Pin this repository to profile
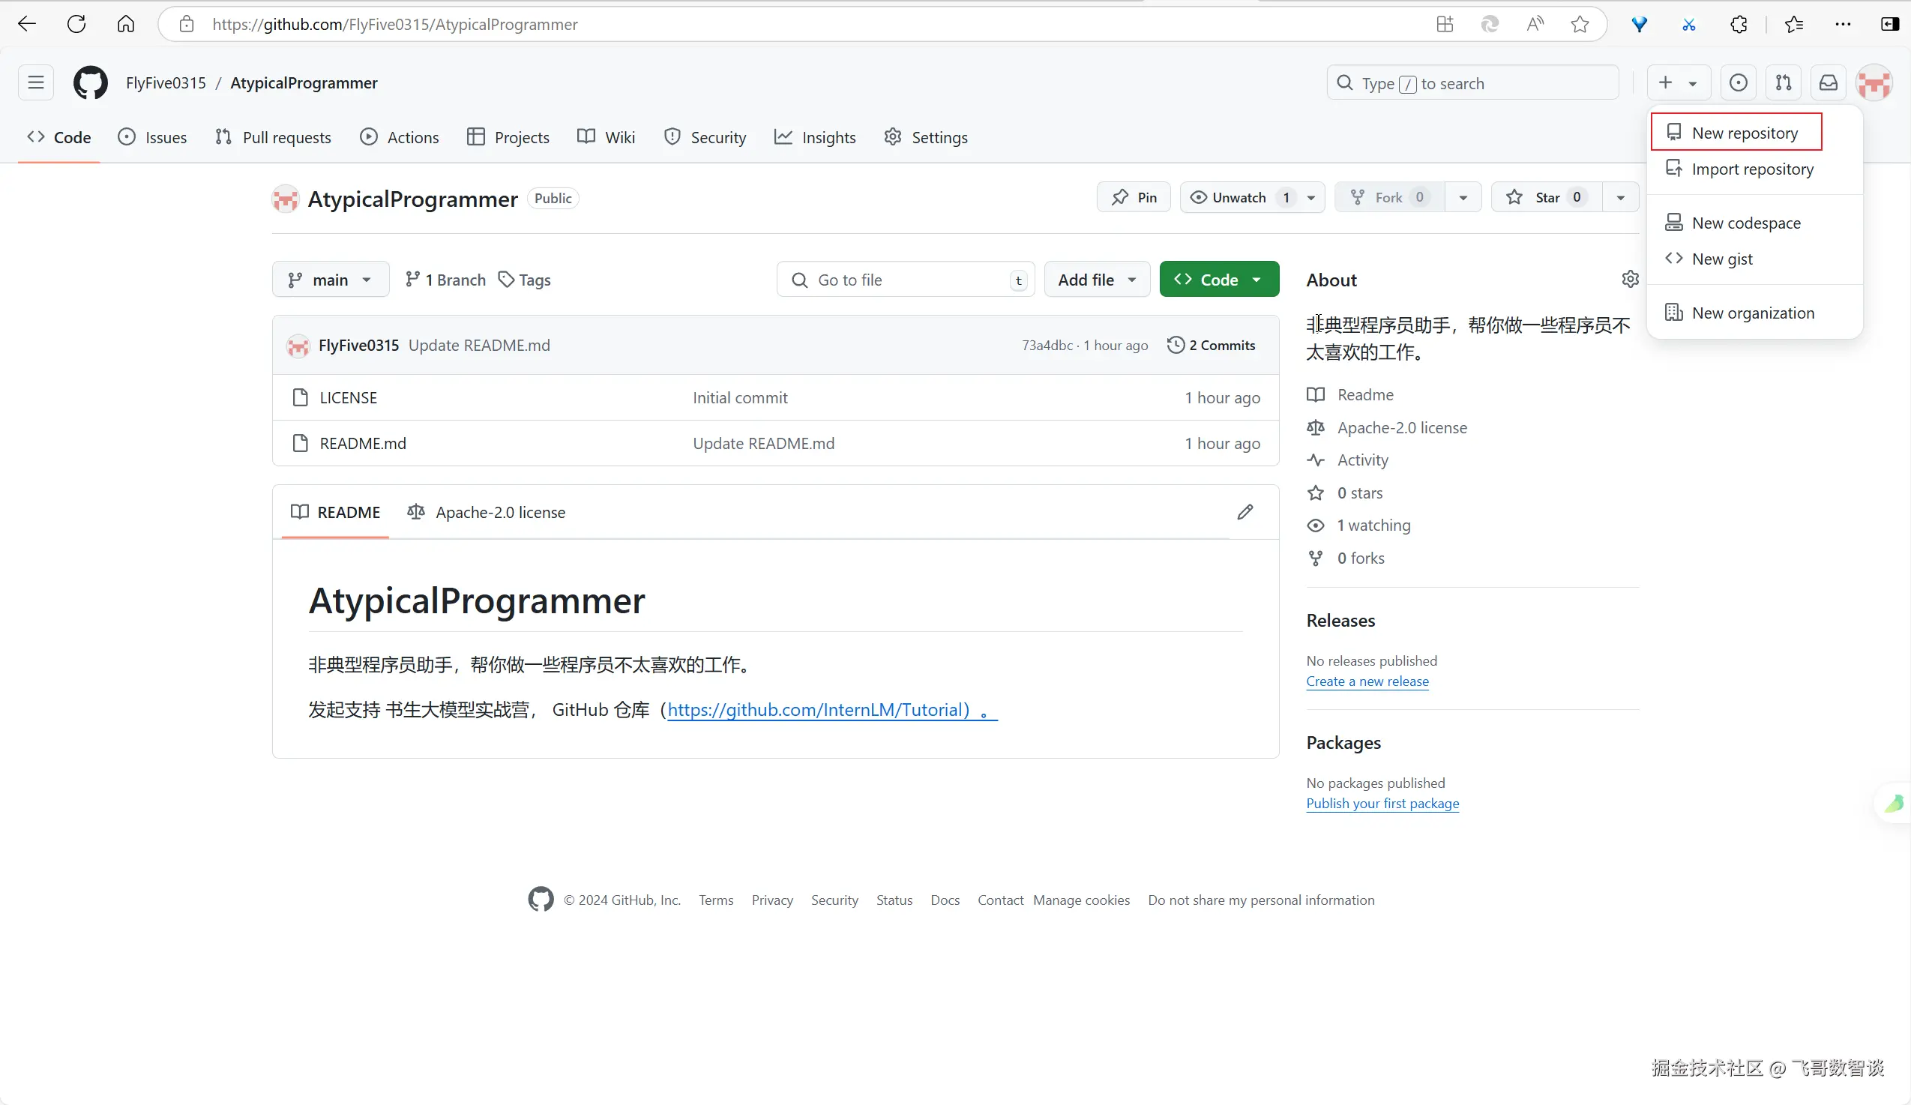The image size is (1911, 1105). pyautogui.click(x=1134, y=197)
